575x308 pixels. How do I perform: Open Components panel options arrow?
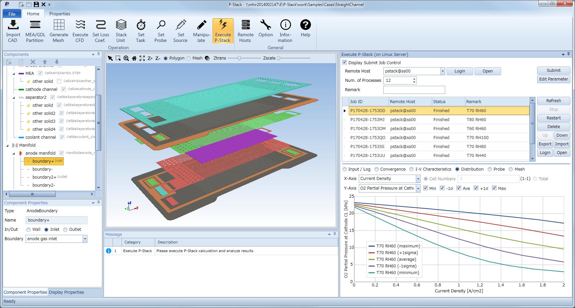click(x=93, y=55)
